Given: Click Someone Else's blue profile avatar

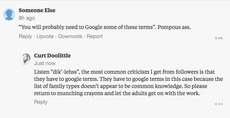Looking at the screenshot, I should click(9, 14).
